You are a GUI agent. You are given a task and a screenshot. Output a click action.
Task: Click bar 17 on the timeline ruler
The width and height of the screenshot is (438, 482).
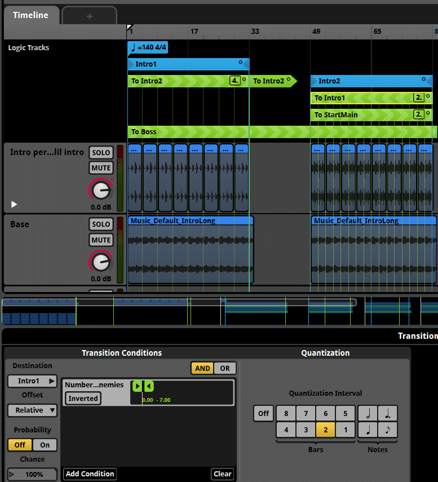coord(194,32)
